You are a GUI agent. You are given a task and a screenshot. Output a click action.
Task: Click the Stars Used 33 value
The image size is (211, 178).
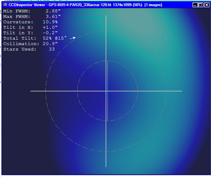pyautogui.click(x=52, y=49)
